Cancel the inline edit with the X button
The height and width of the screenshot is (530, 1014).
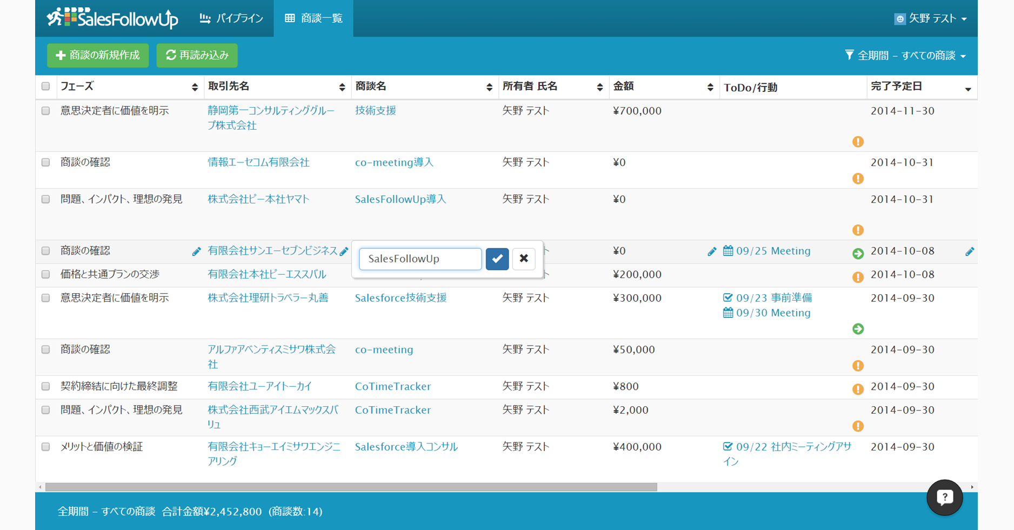click(x=523, y=259)
